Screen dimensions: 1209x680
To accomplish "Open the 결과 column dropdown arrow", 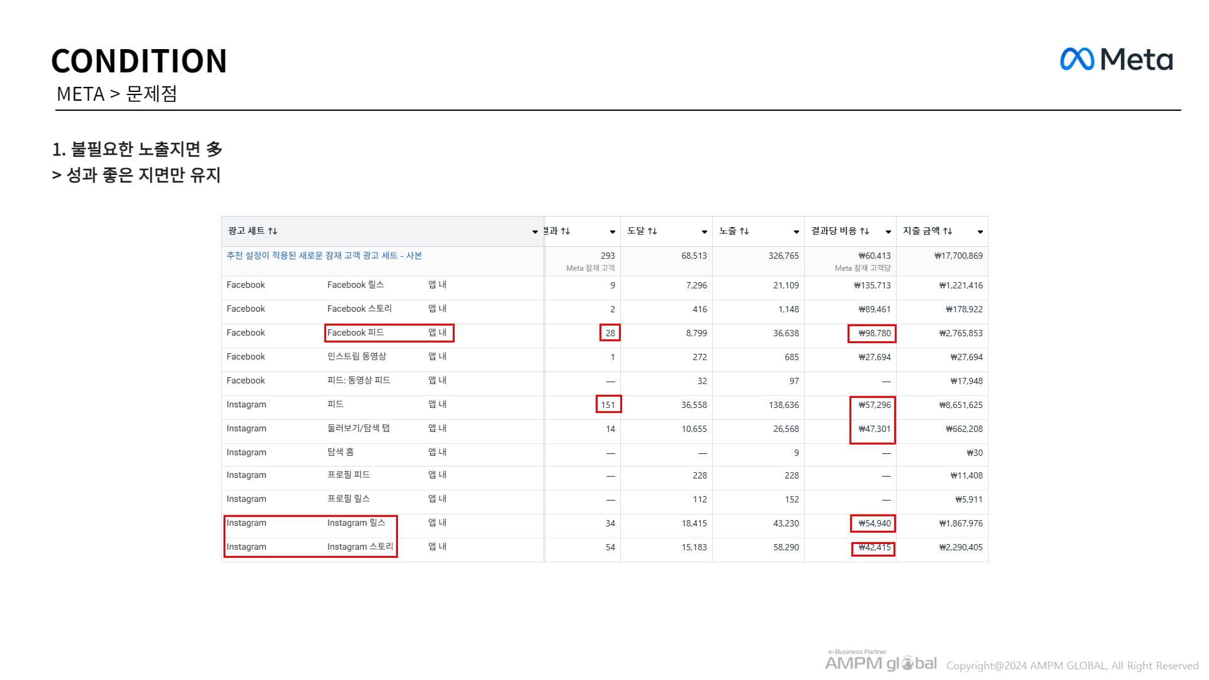I will (x=613, y=232).
